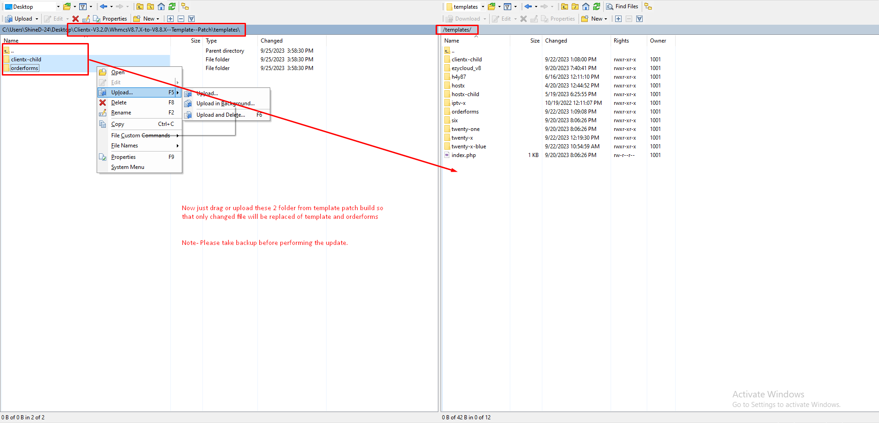This screenshot has height=423, width=879.
Task: Choose Delete from the context menu
Action: [119, 103]
